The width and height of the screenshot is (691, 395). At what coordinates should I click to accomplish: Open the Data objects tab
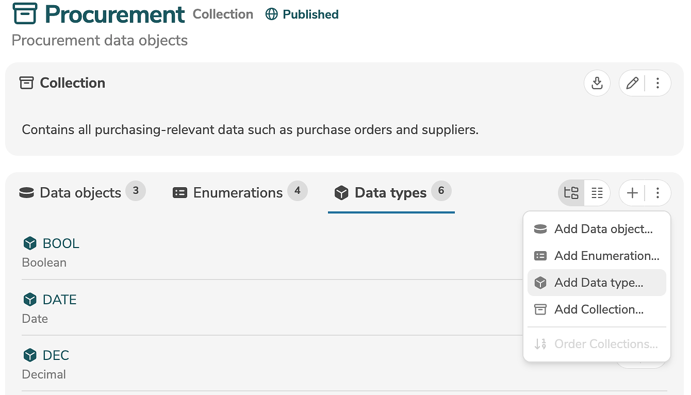(81, 193)
